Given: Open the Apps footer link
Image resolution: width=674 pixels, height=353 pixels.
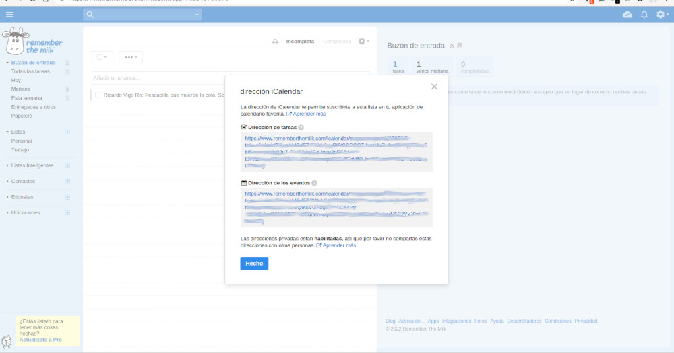Looking at the screenshot, I should 433,321.
